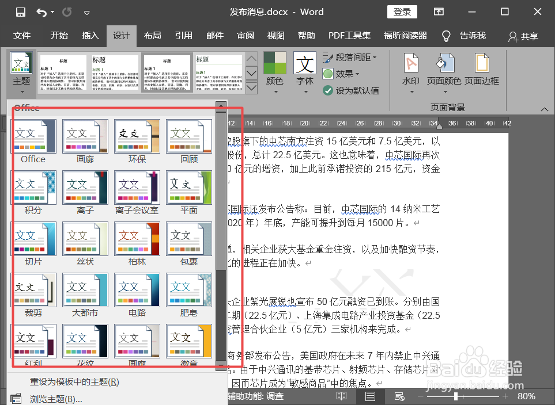Open the 段落间距 dropdown
The height and width of the screenshot is (405, 555).
[350, 57]
